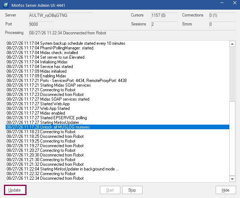The image size is (240, 198).
Task: Click the Processing status field
Action: (x=133, y=33)
